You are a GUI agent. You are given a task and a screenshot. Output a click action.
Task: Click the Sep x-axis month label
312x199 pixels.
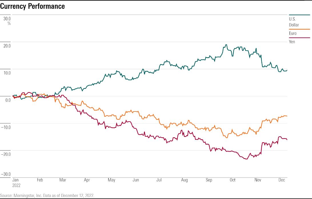209,180
